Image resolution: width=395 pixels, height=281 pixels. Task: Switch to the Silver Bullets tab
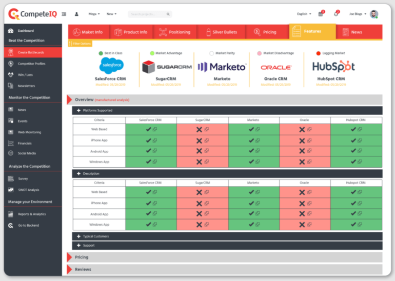[221, 32]
